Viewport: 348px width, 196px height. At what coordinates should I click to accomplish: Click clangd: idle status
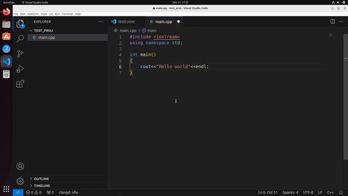point(69,192)
